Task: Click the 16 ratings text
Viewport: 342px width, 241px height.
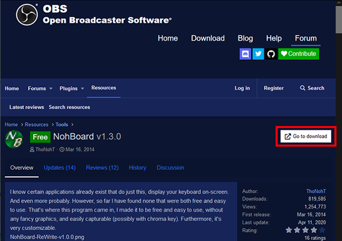Action: 315,238
